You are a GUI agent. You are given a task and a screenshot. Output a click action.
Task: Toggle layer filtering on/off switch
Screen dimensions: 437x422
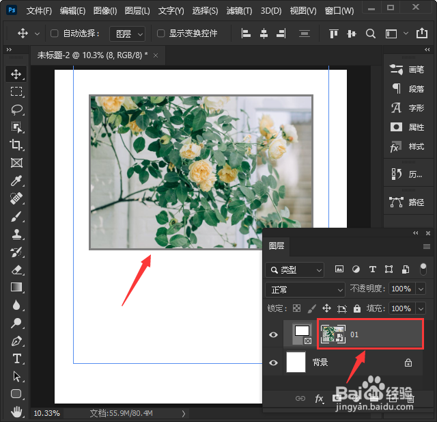coord(423,269)
